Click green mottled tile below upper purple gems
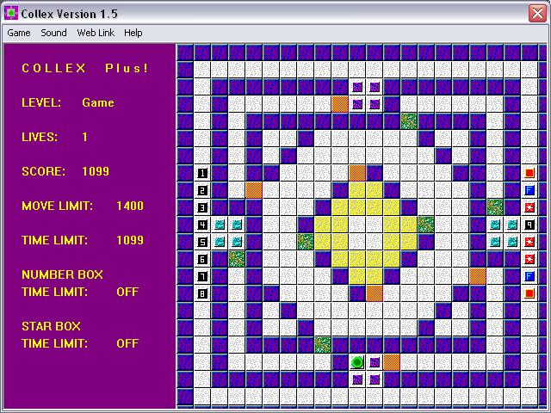Screen dimensions: 551x413 coord(409,121)
